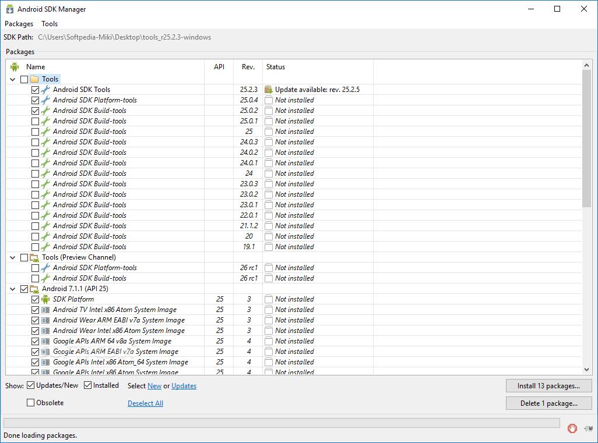Check Android SDK Build-tools rev 25.0.1 checkbox
This screenshot has height=443, width=598.
(x=35, y=121)
